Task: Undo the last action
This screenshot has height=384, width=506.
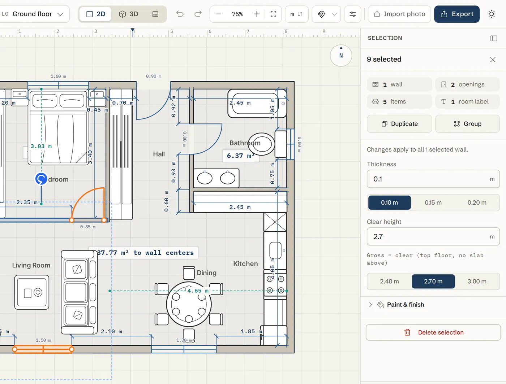Action: 180,14
